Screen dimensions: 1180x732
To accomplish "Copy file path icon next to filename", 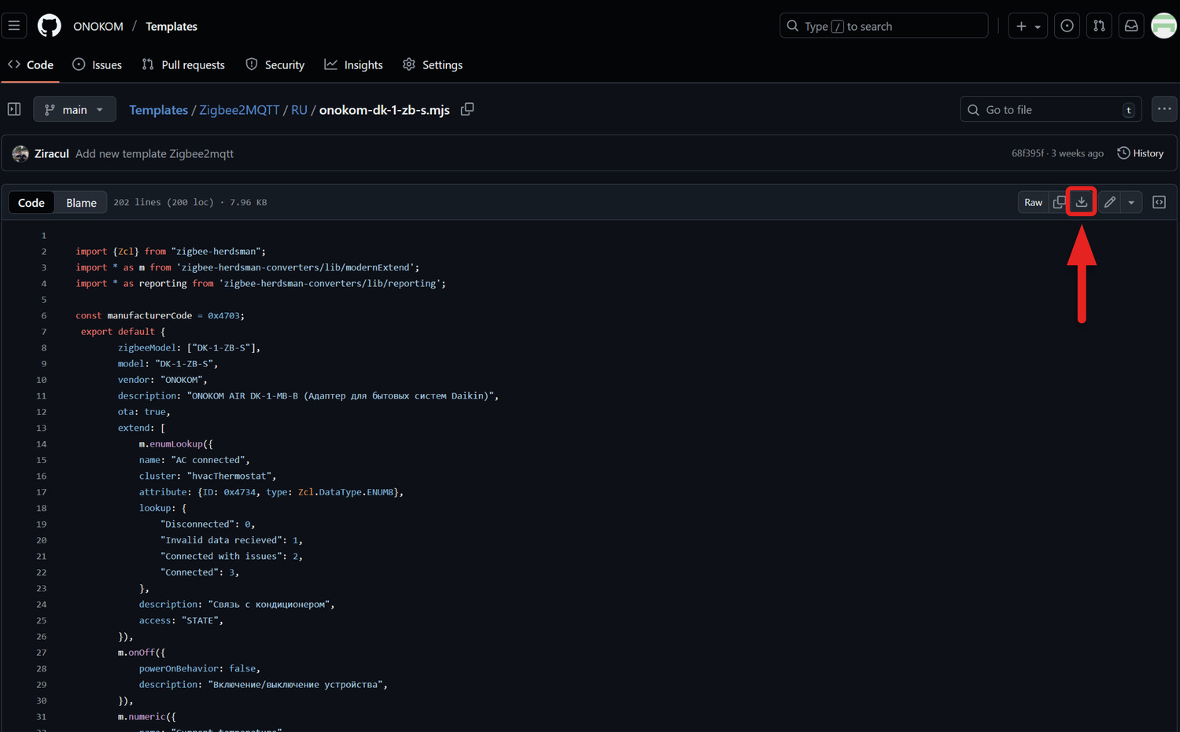I will click(467, 109).
